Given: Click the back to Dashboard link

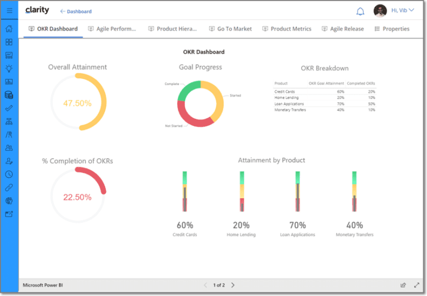Looking at the screenshot, I should point(76,11).
